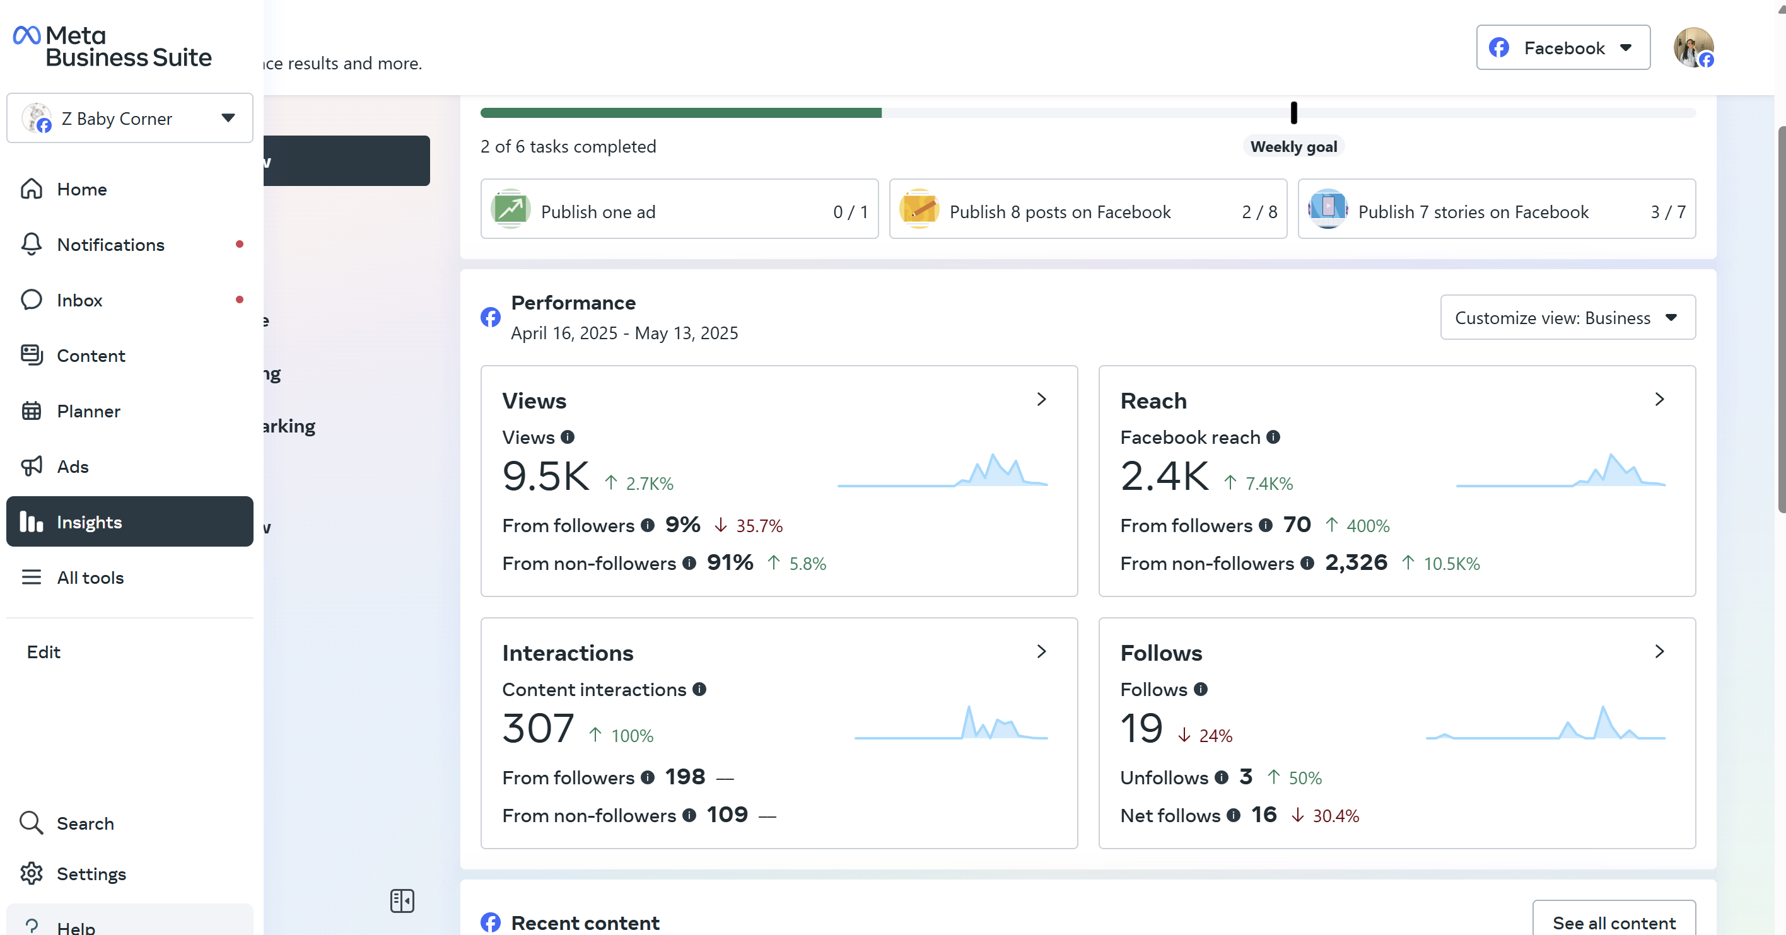
Task: Click the Views info icon
Action: (x=567, y=437)
